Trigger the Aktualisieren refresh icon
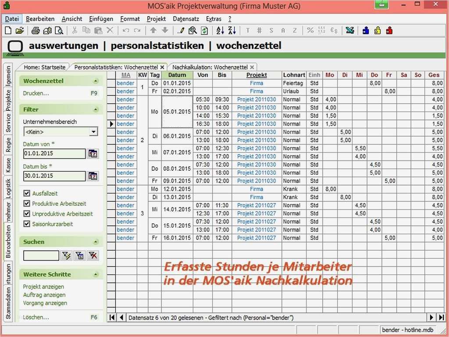This screenshot has width=449, height=337. (203, 30)
